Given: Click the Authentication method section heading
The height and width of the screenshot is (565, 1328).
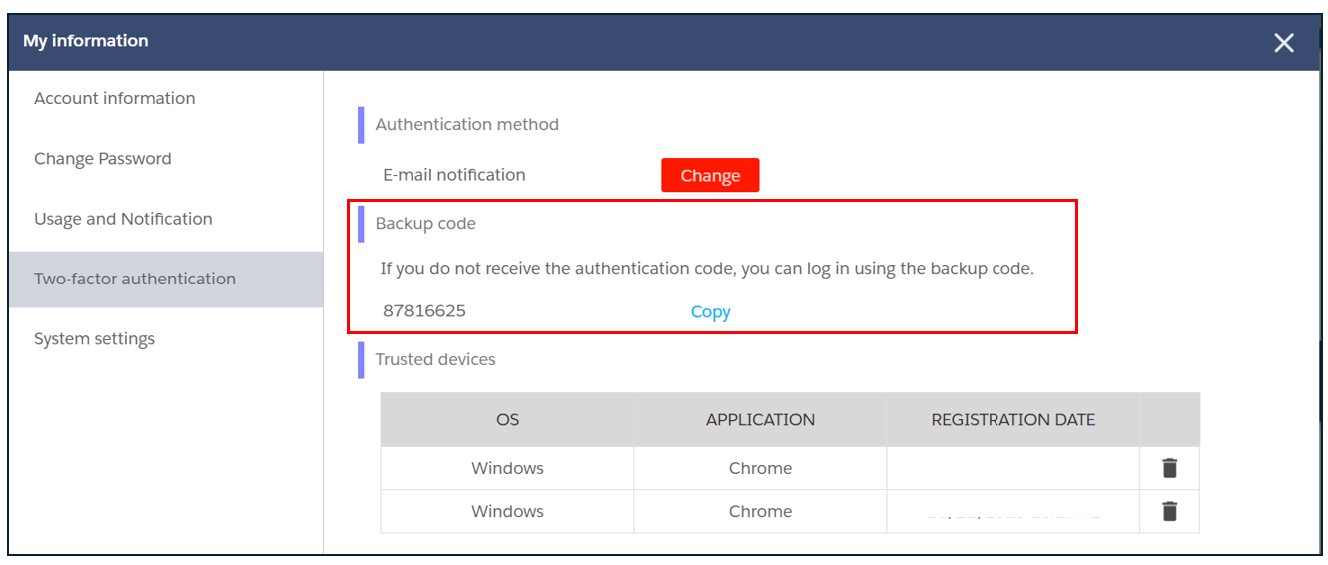Looking at the screenshot, I should 467,125.
